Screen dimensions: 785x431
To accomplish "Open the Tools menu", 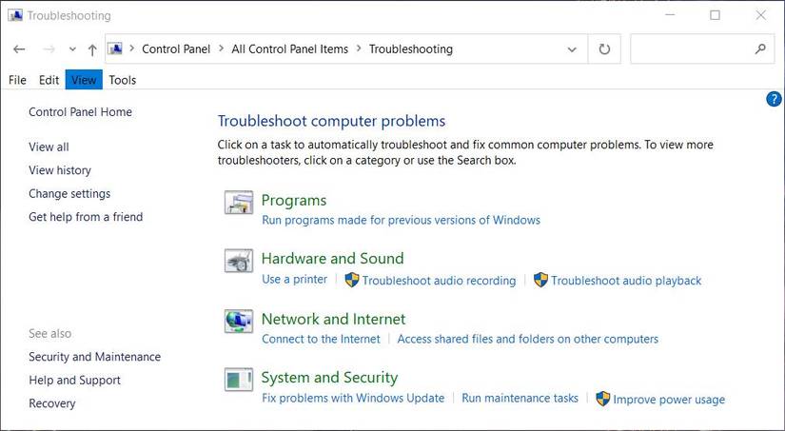I will pyautogui.click(x=122, y=80).
